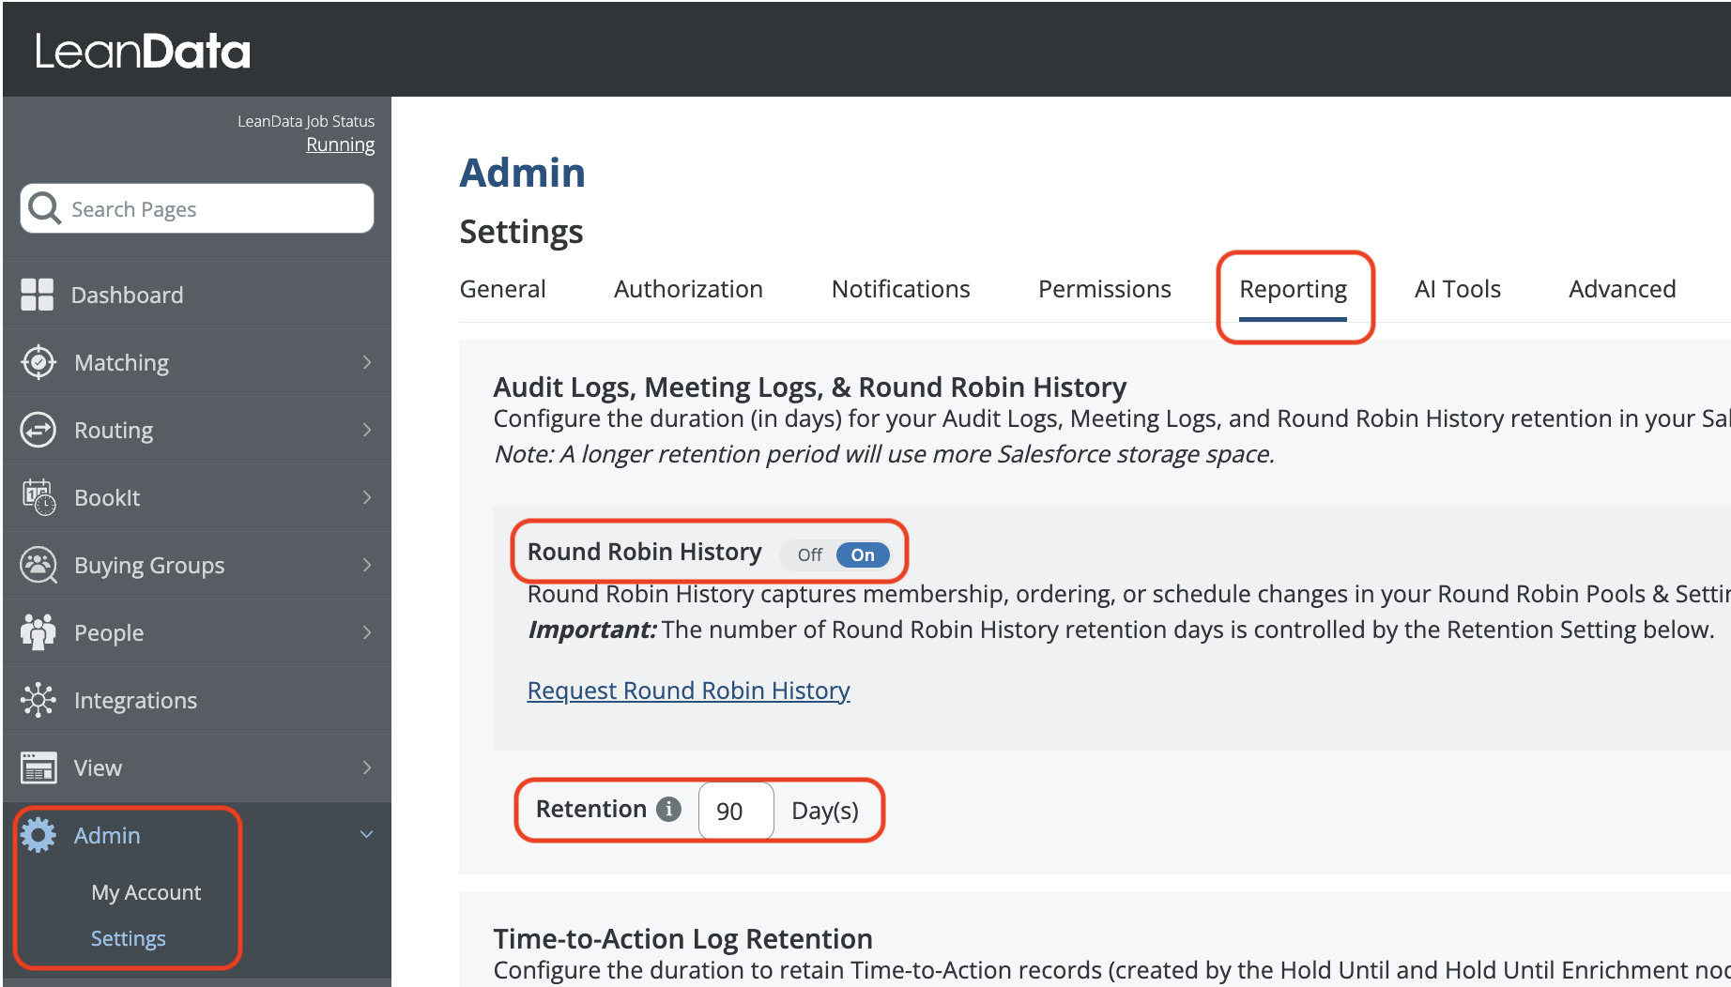Open the Request Round Robin History link
Image resolution: width=1731 pixels, height=987 pixels.
click(x=688, y=691)
